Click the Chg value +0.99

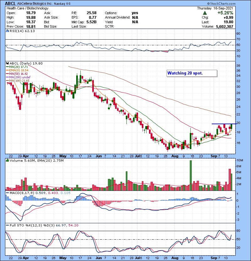[x=228, y=18]
